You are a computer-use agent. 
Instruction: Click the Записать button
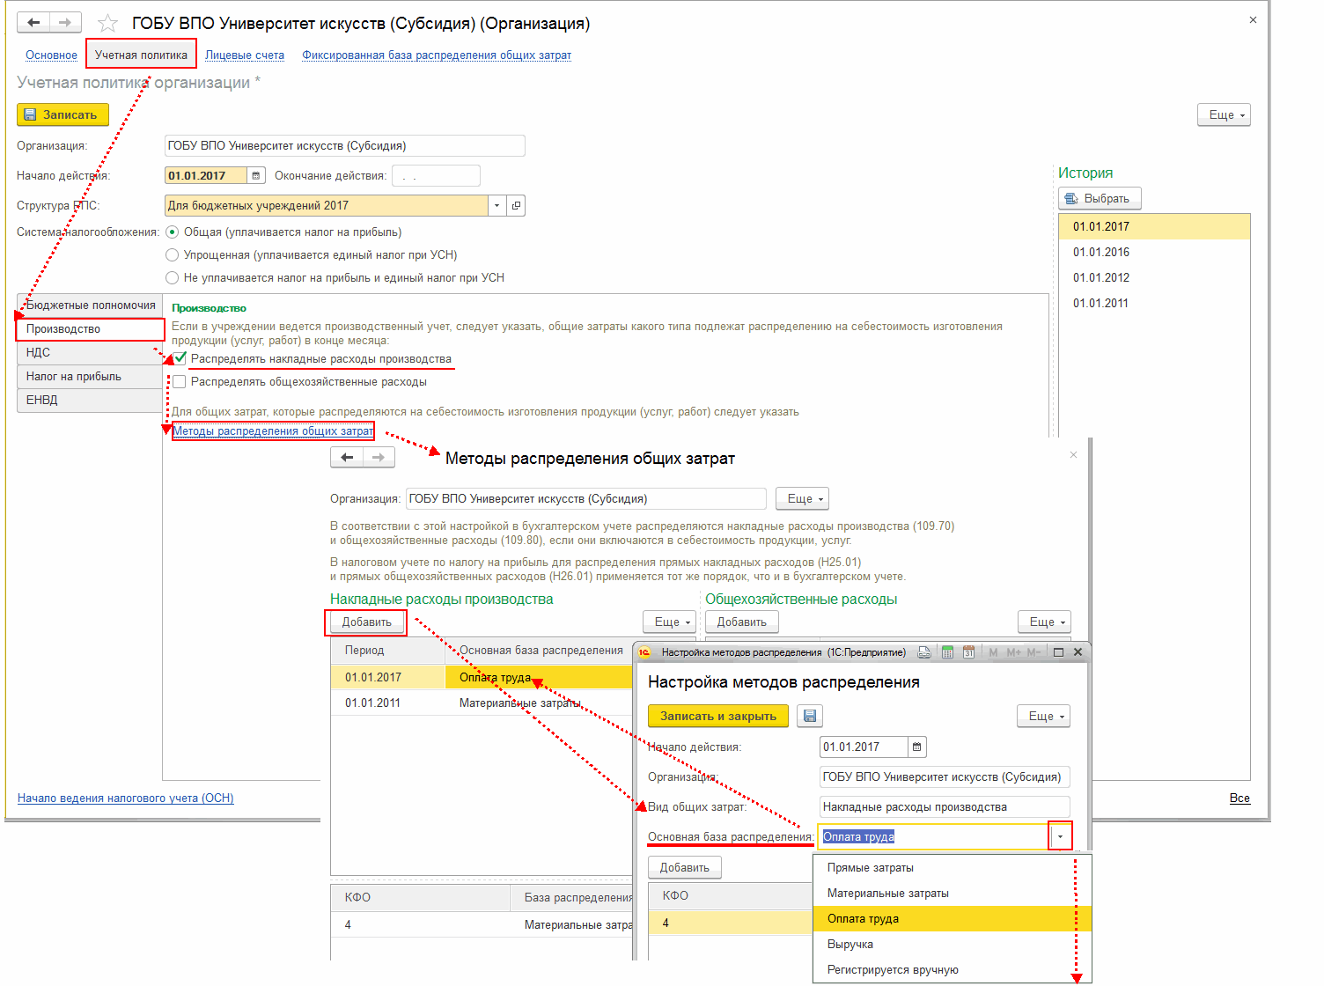pyautogui.click(x=63, y=115)
